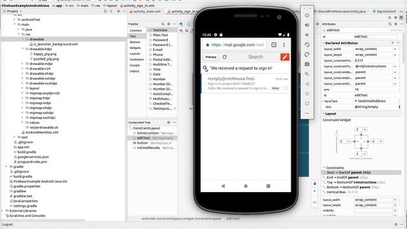This screenshot has width=407, height=229.
Task: Expand the drawable-mdpi folder
Action: pos(22,64)
